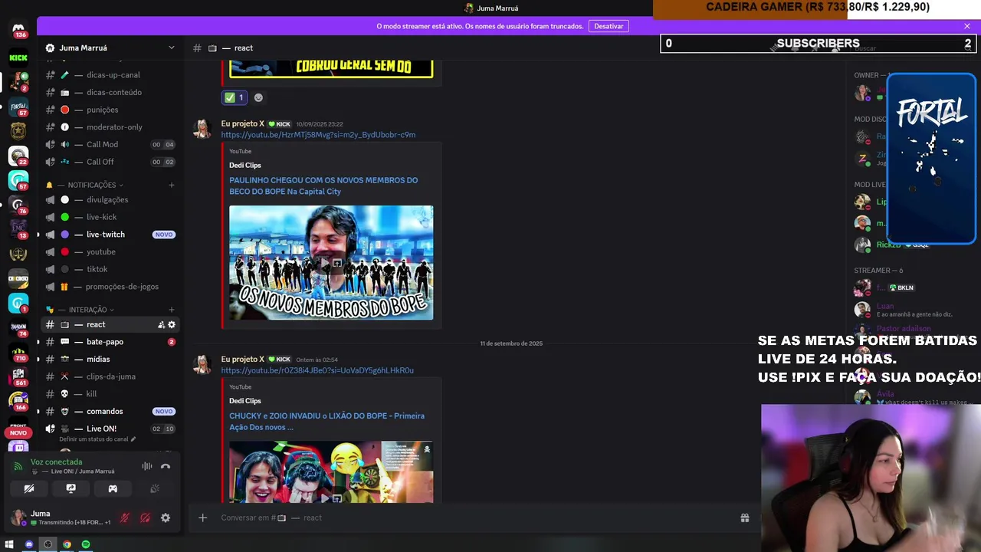Screen dimensions: 981x552
Task: Open gift icon in message bar
Action: click(x=744, y=517)
